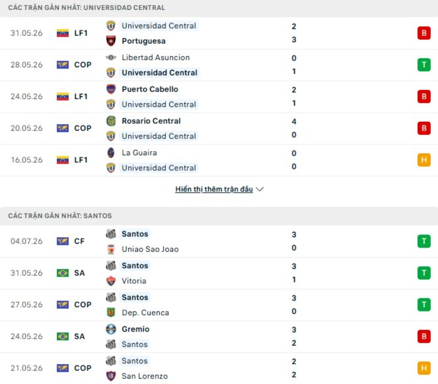Click orange H badge for La Guaira match
This screenshot has height=384, width=438.
tap(424, 160)
